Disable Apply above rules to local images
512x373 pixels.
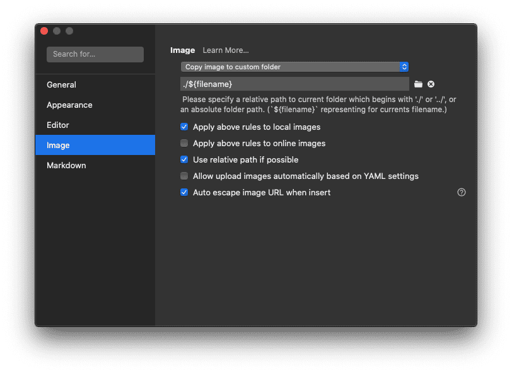click(x=184, y=127)
